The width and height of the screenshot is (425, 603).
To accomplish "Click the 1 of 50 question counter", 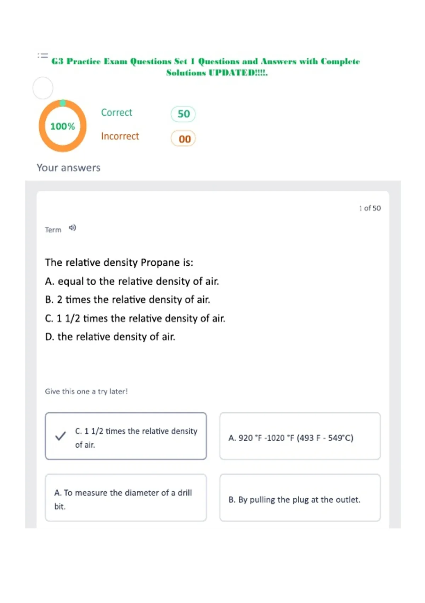I will pos(370,208).
